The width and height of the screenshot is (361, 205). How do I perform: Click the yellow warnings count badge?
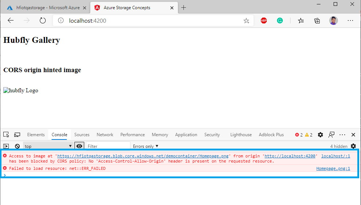pyautogui.click(x=309, y=135)
